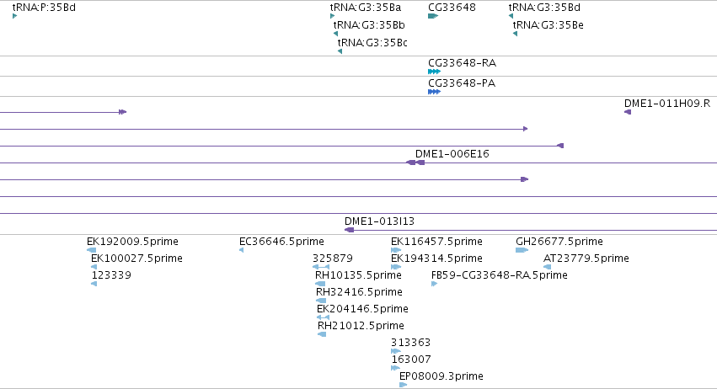Select the EK116457.5prime EST arrow

click(x=396, y=250)
